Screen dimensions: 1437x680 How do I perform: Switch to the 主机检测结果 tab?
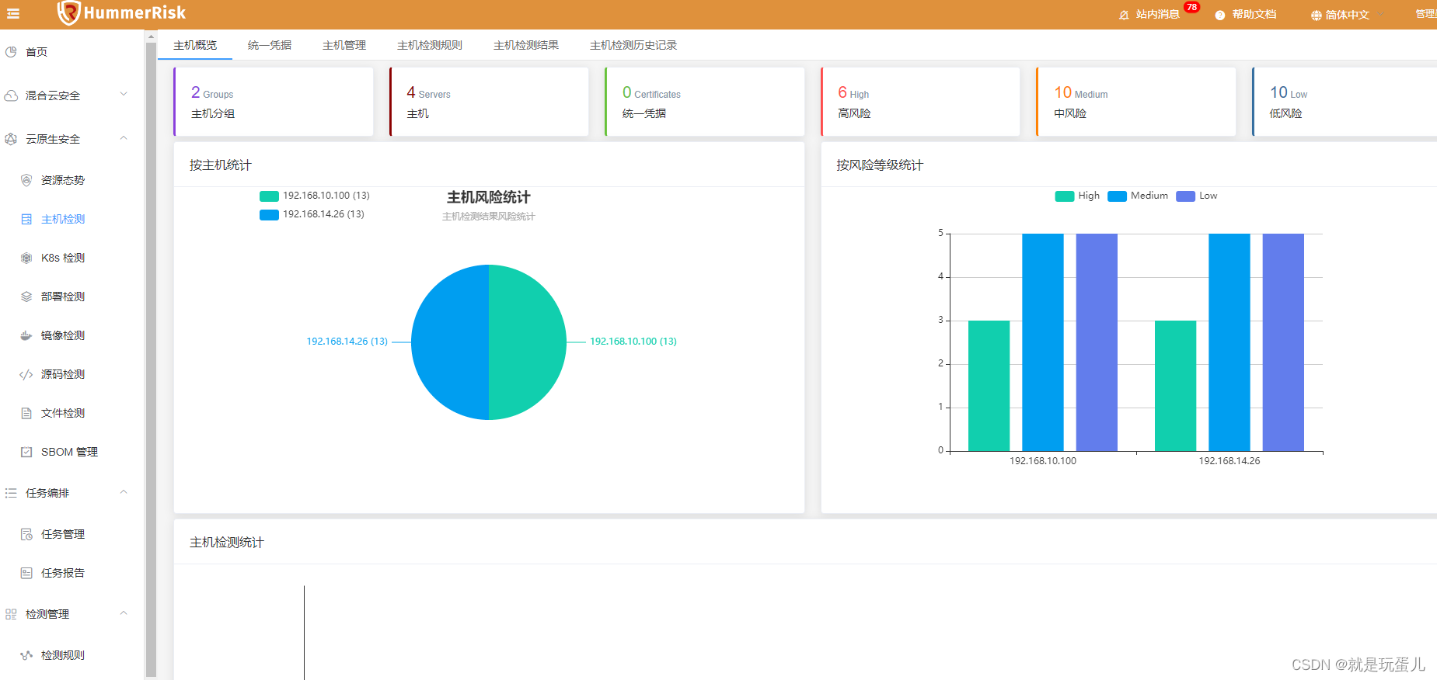526,45
